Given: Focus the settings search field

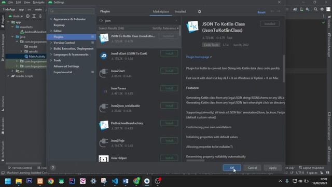Looking at the screenshot, I should [x=72, y=11].
